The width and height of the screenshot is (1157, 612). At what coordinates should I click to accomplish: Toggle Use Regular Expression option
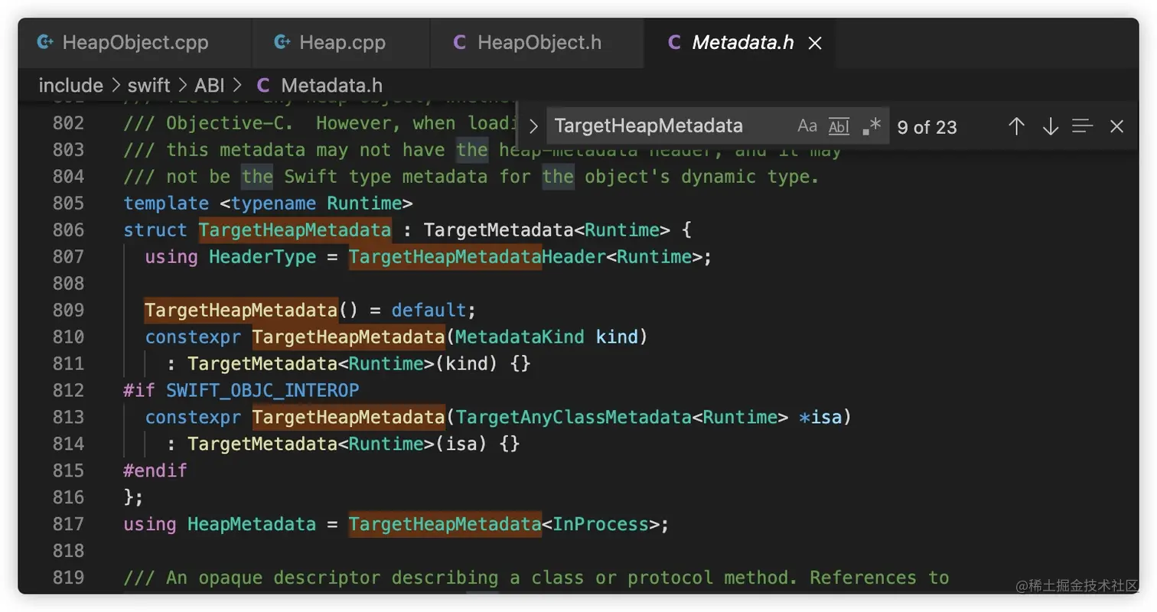click(871, 126)
